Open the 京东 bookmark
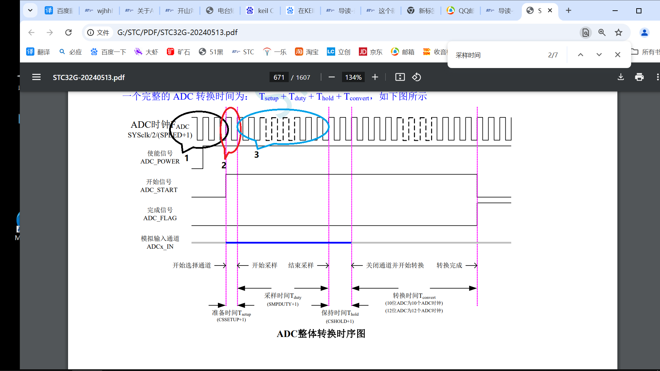 pos(371,52)
